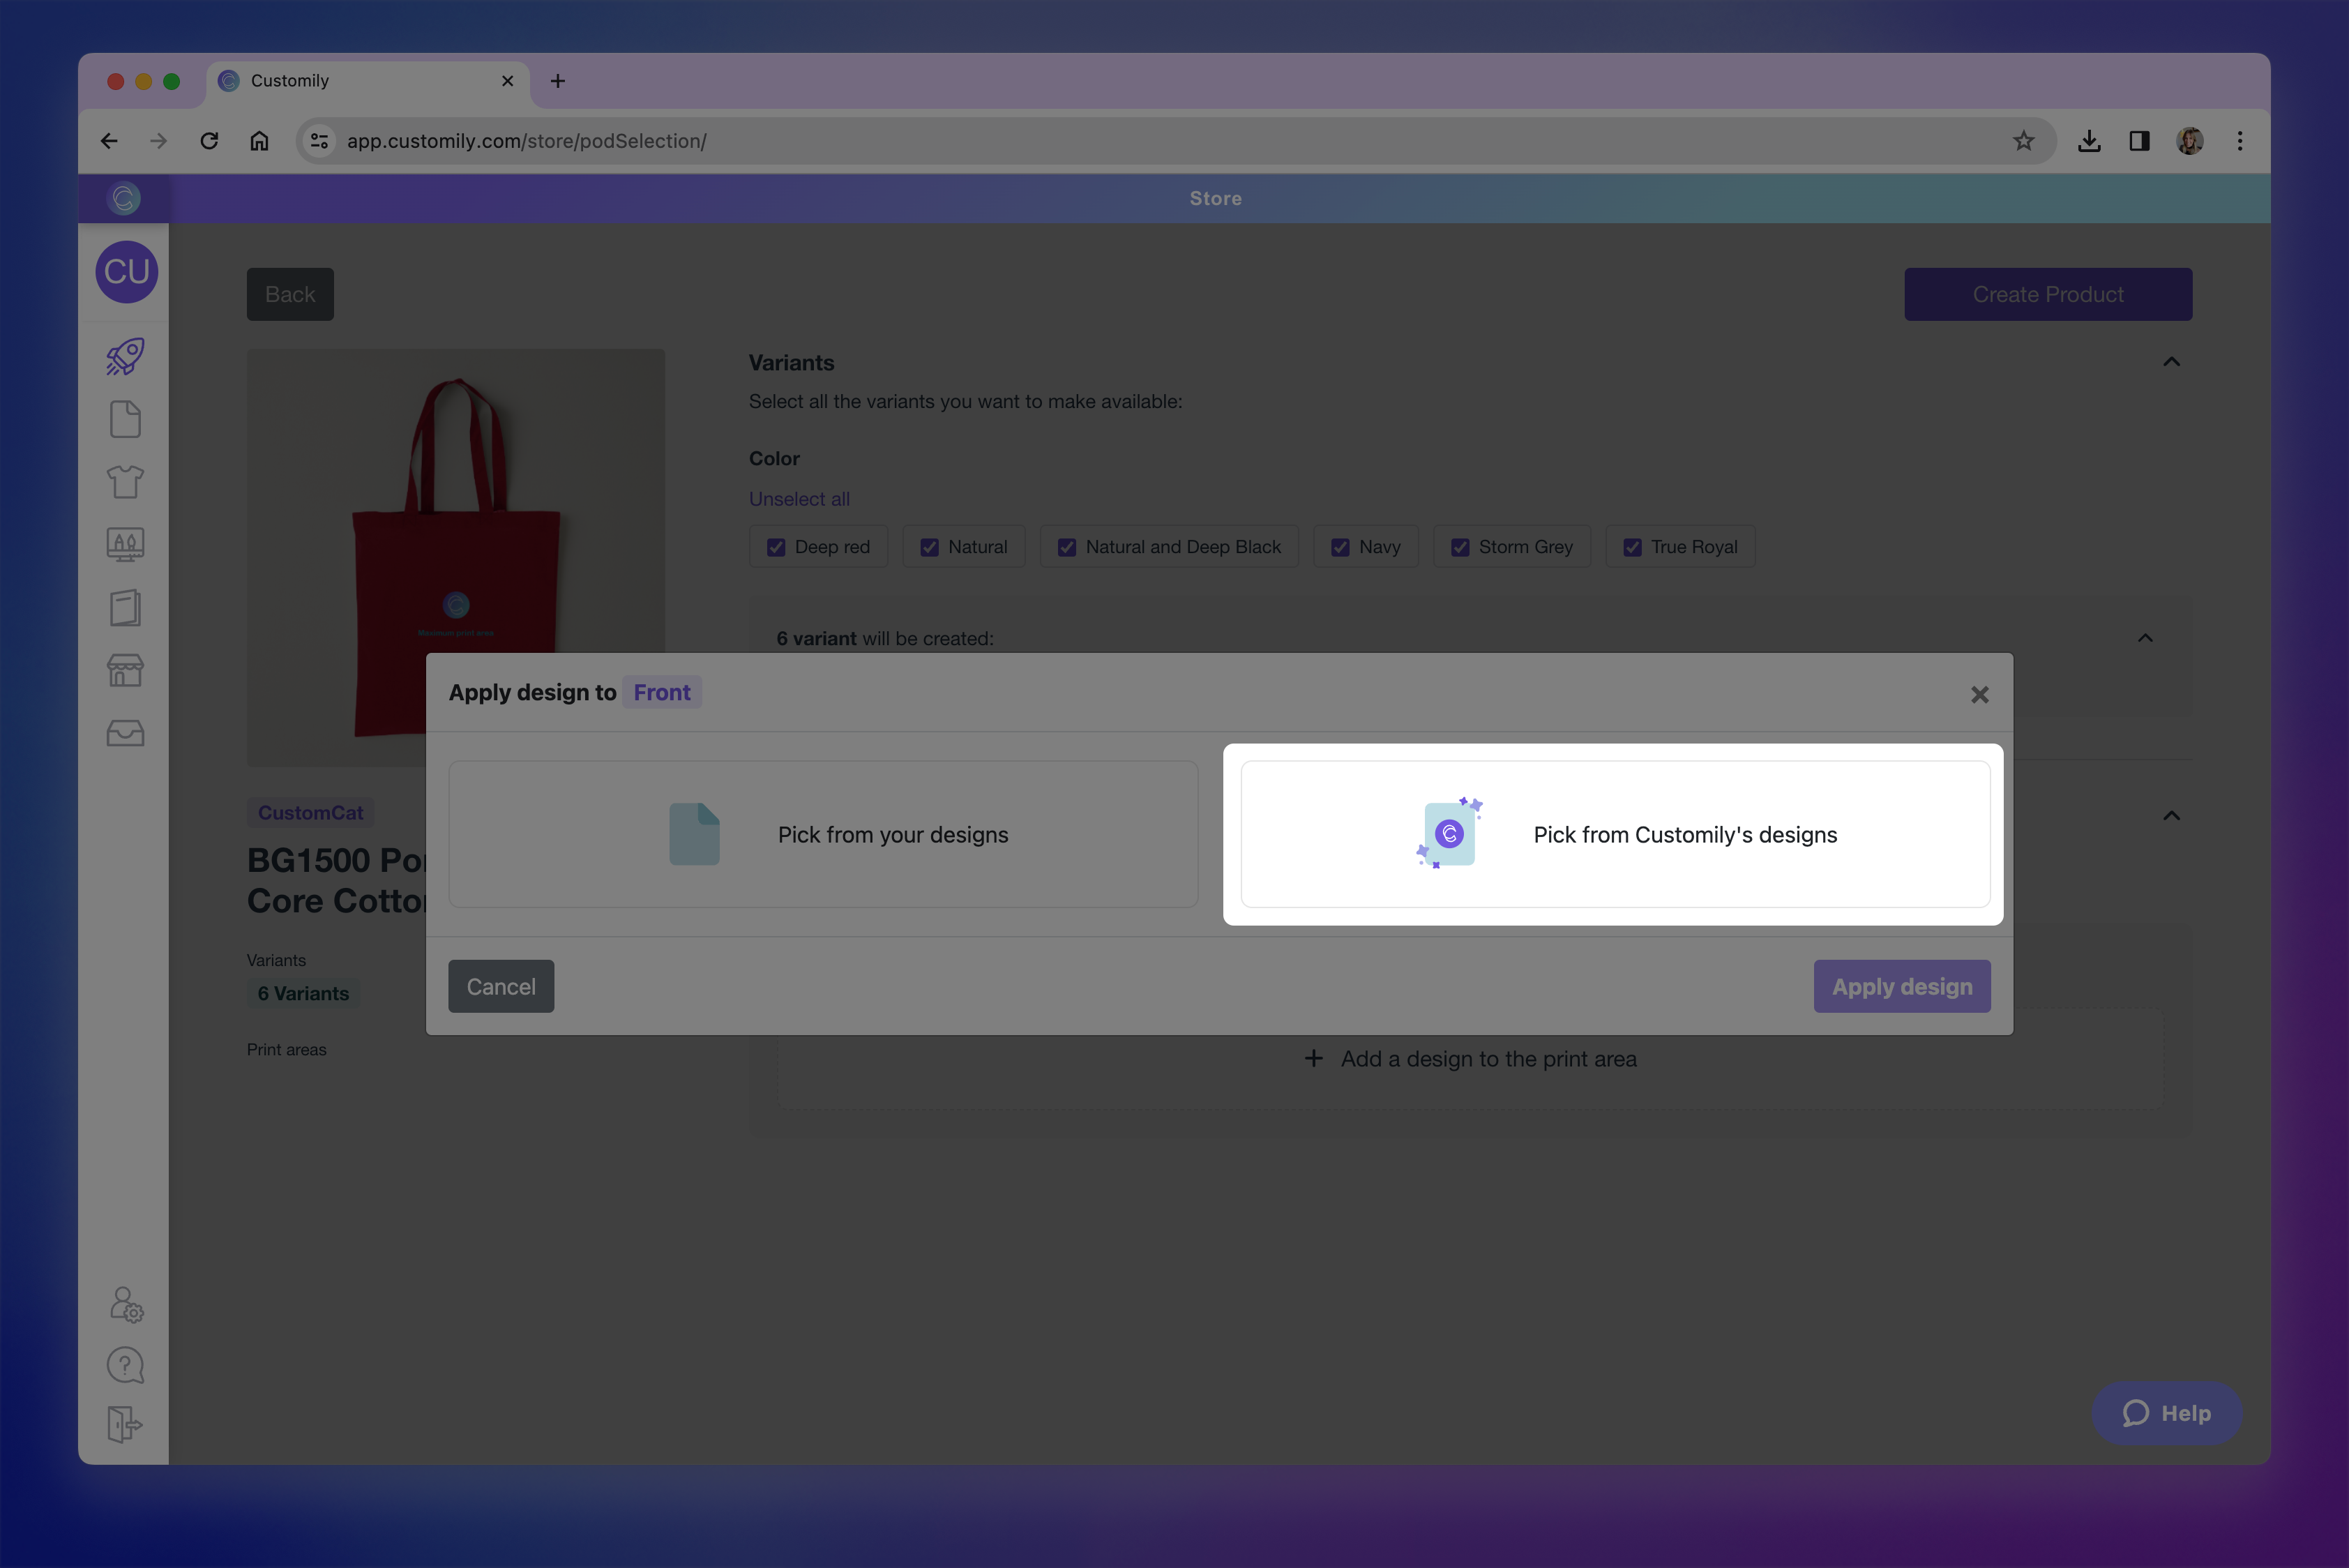Collapse the 6 variant list chevron
The width and height of the screenshot is (2349, 1568).
pos(2145,638)
